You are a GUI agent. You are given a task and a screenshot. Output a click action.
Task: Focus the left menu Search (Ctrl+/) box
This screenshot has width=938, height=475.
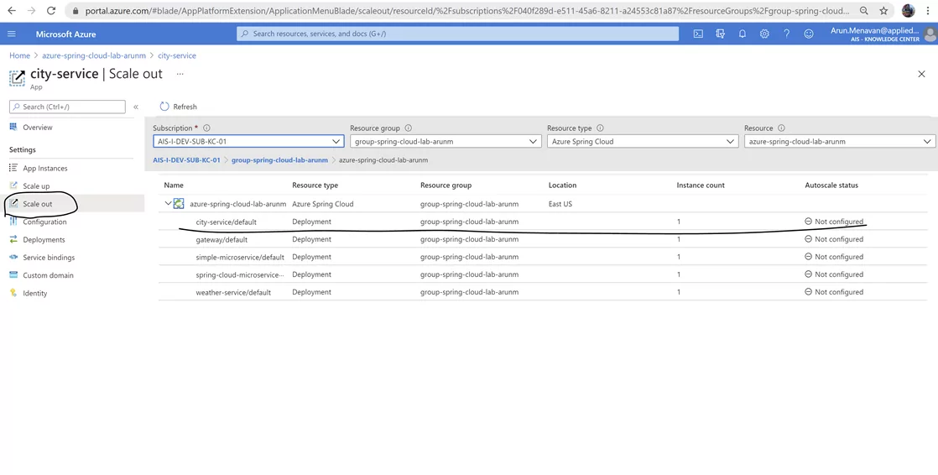pos(68,107)
